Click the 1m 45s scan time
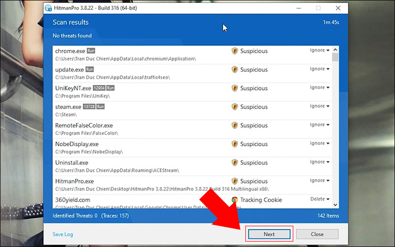The image size is (395, 247). (x=331, y=22)
